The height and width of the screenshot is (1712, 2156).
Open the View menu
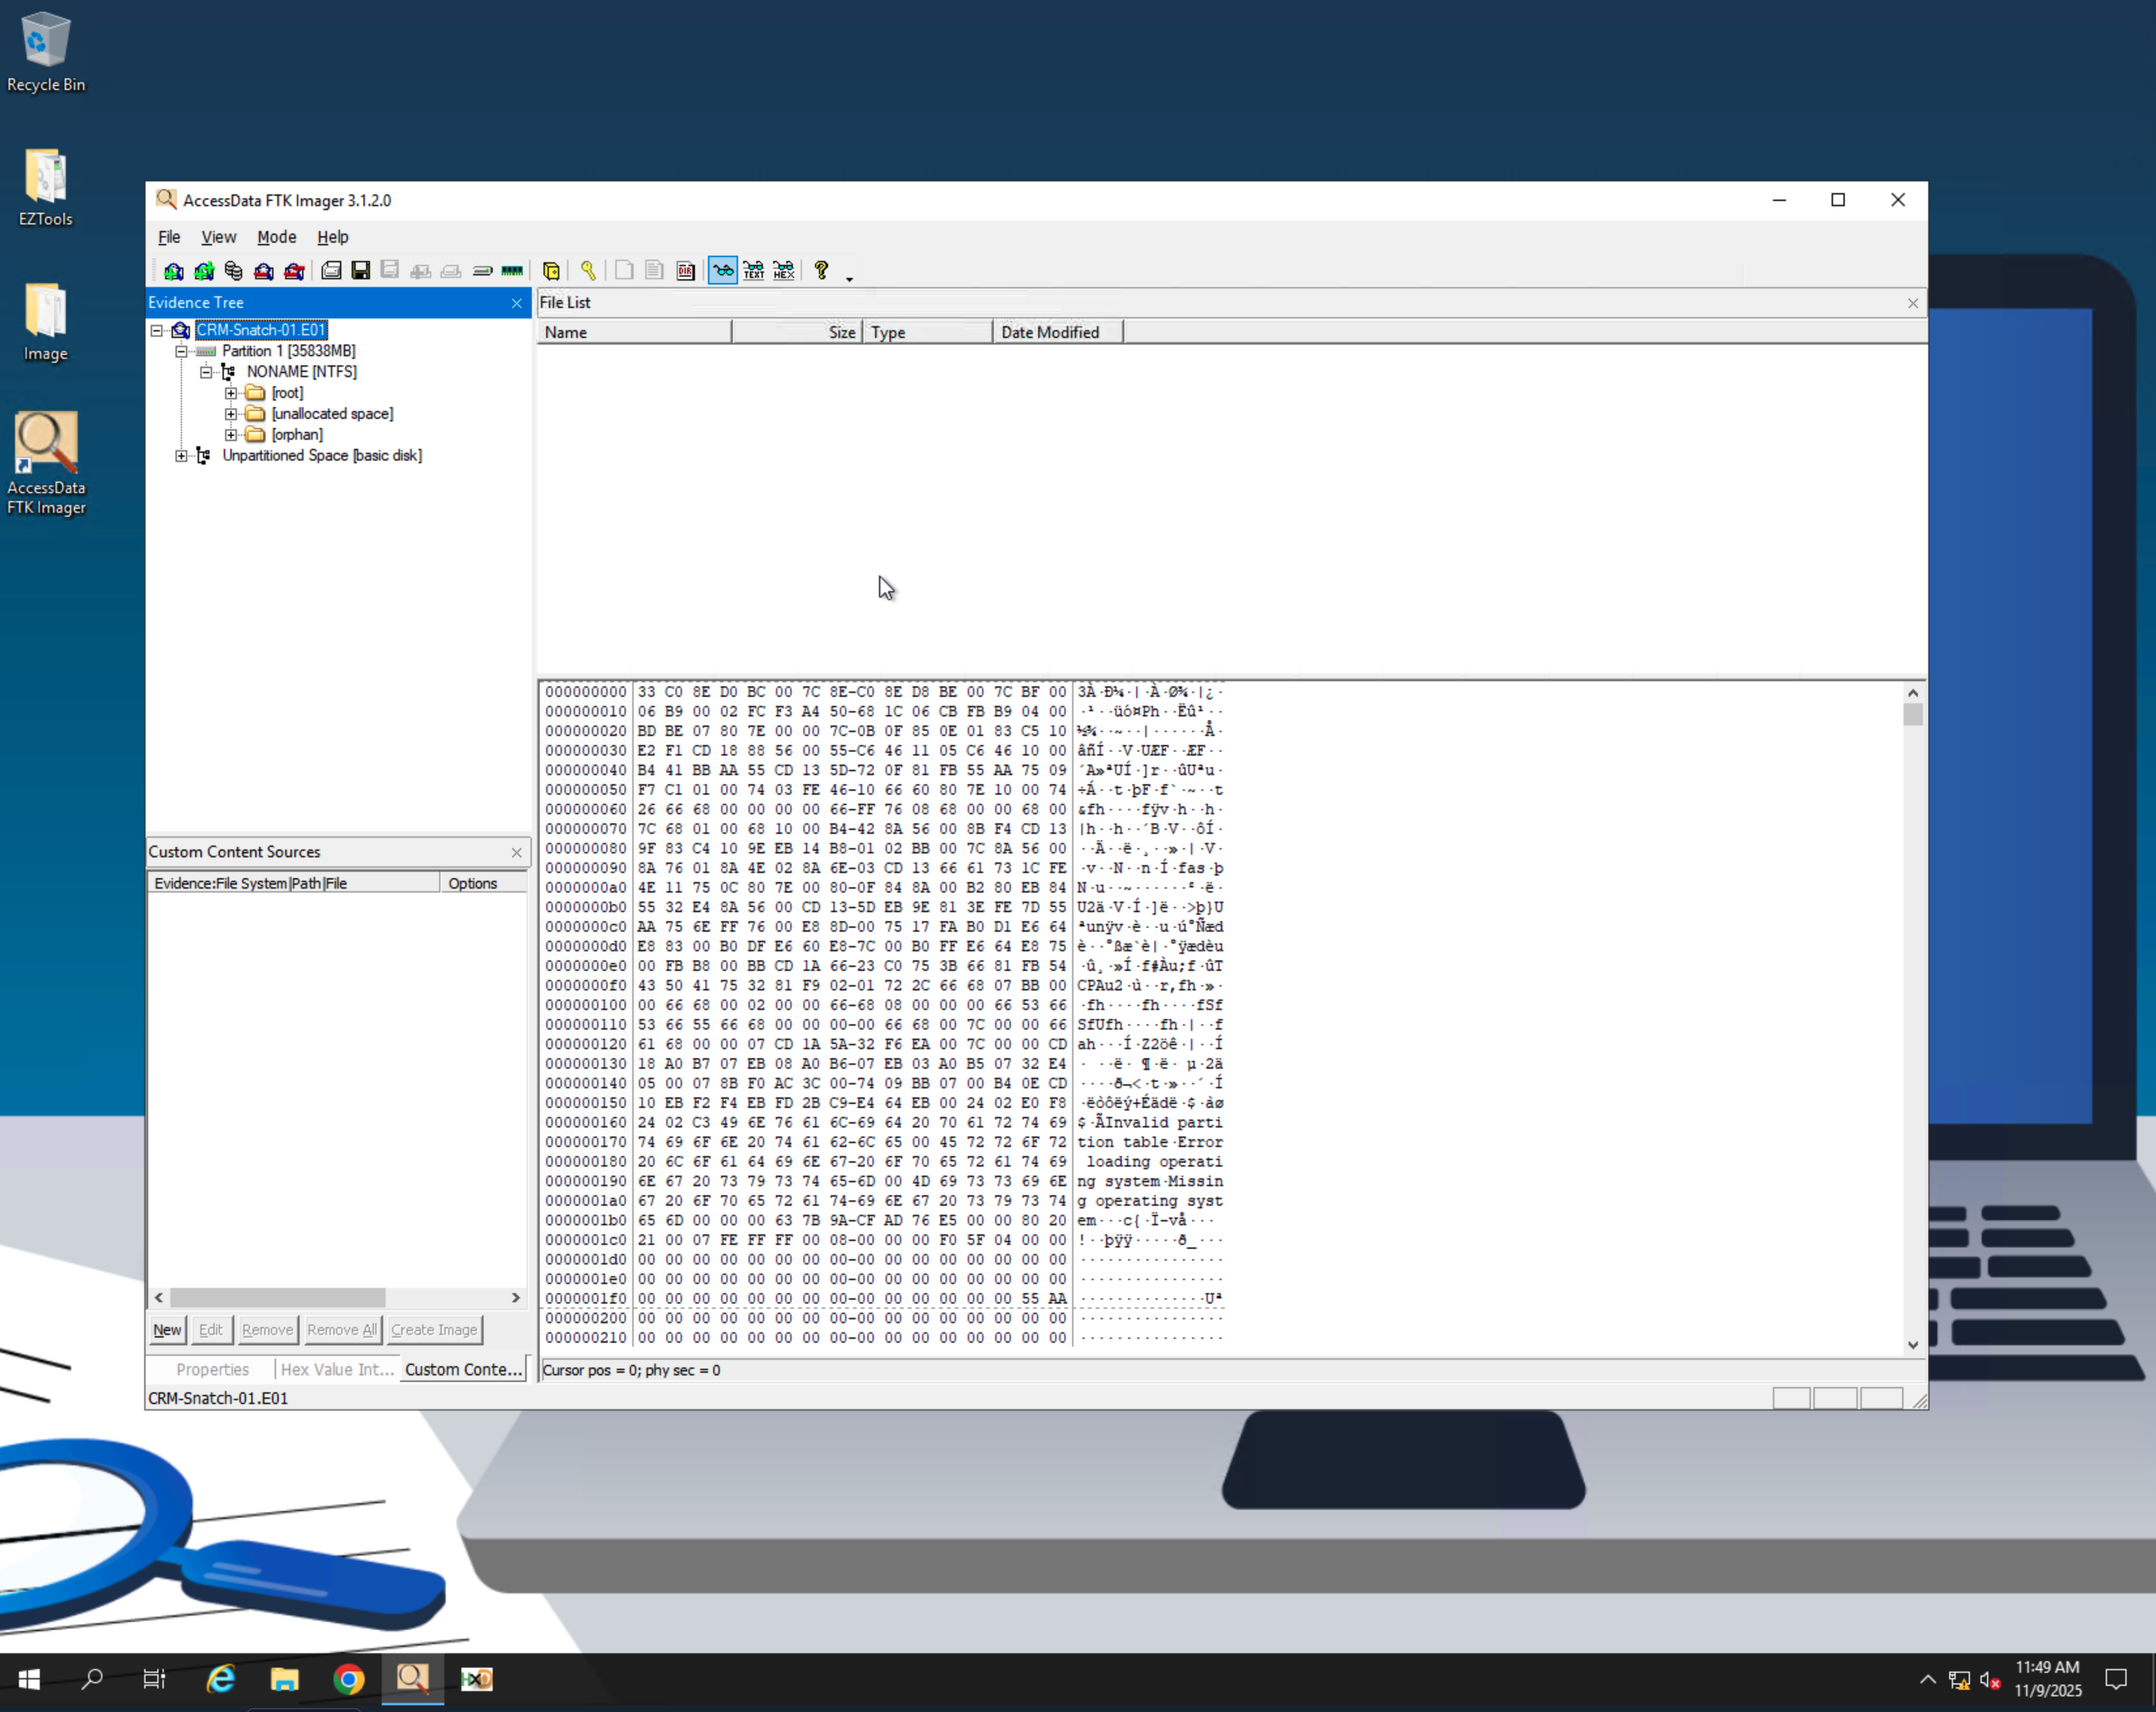pos(218,237)
